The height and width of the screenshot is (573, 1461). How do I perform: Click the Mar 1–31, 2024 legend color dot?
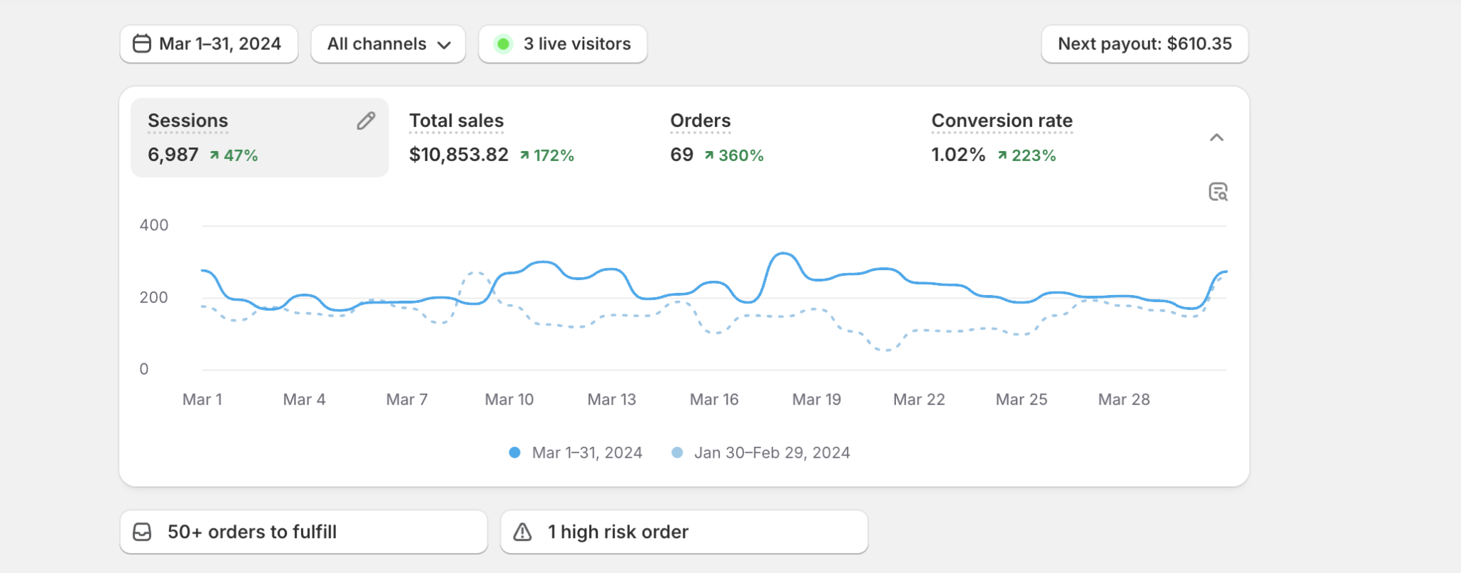point(514,453)
